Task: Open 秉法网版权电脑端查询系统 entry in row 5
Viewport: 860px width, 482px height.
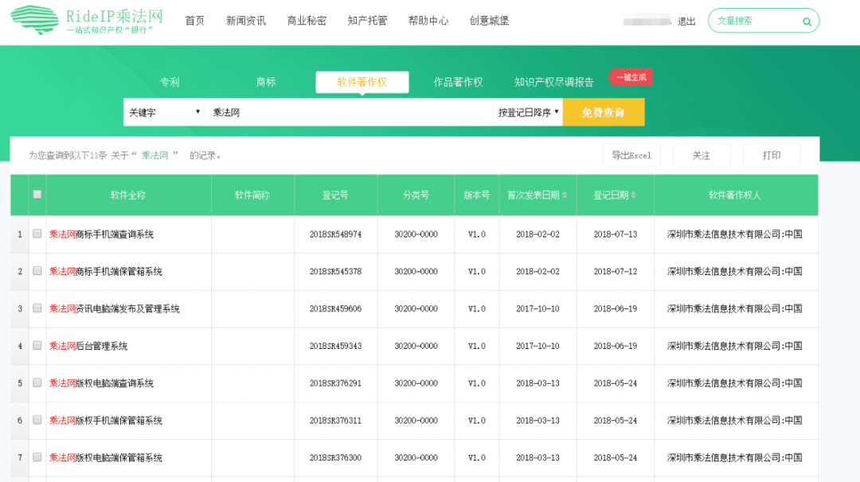Action: (102, 383)
